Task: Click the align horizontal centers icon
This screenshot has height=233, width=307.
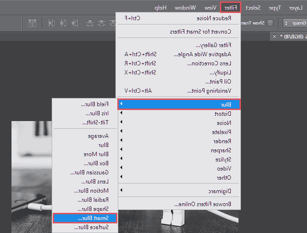Action: [63, 23]
